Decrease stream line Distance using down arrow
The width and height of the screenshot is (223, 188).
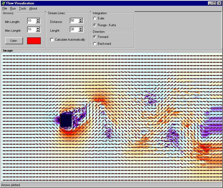pos(81,22)
